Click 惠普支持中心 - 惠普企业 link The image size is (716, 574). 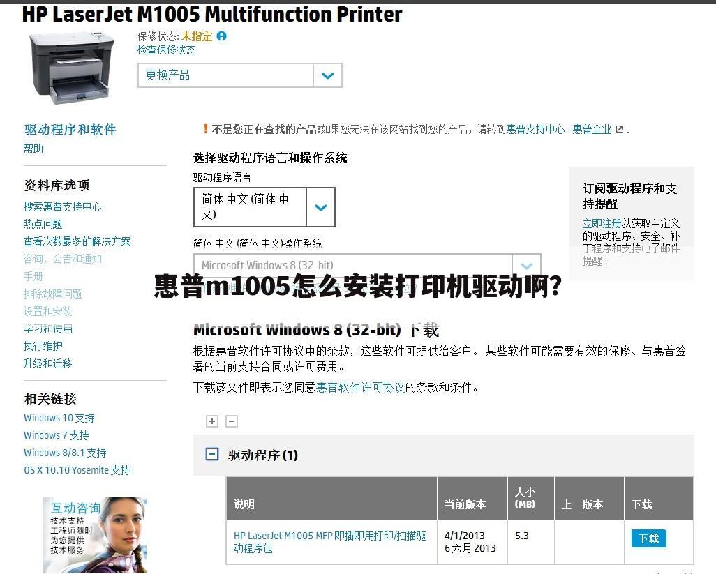(559, 129)
